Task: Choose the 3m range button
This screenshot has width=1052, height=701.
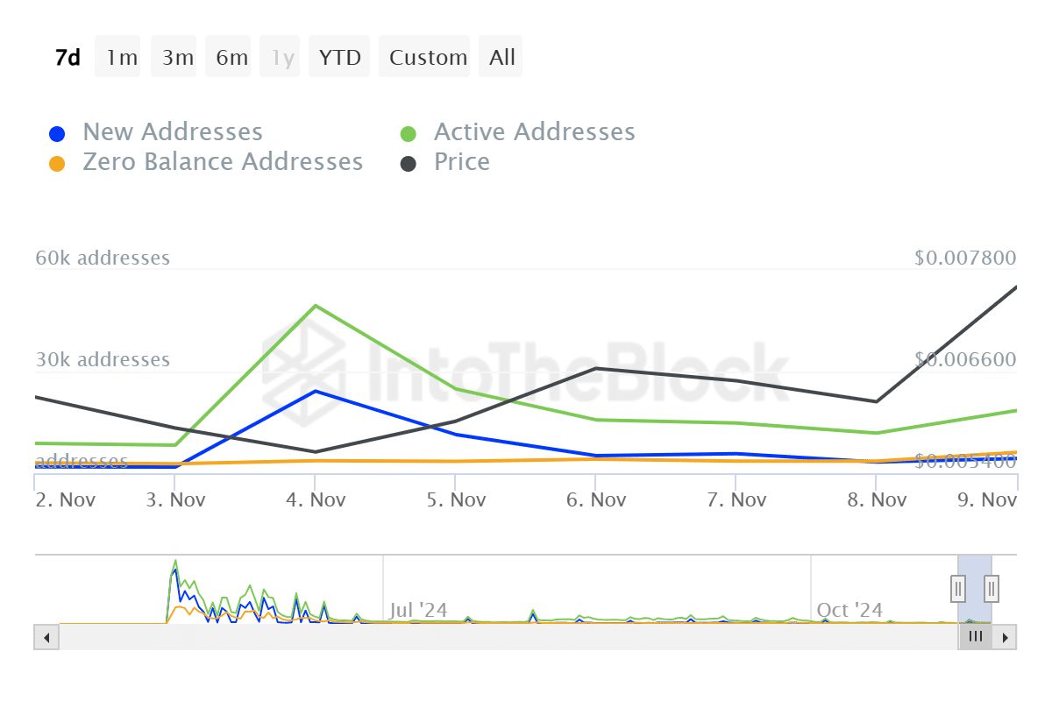Action: (x=177, y=58)
